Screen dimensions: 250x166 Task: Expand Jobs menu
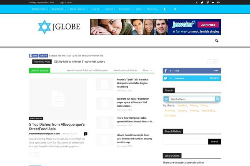(140, 9)
